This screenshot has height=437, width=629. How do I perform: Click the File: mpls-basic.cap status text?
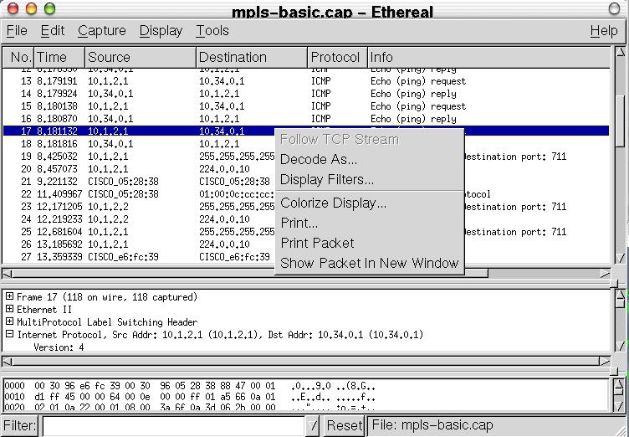[x=432, y=425]
